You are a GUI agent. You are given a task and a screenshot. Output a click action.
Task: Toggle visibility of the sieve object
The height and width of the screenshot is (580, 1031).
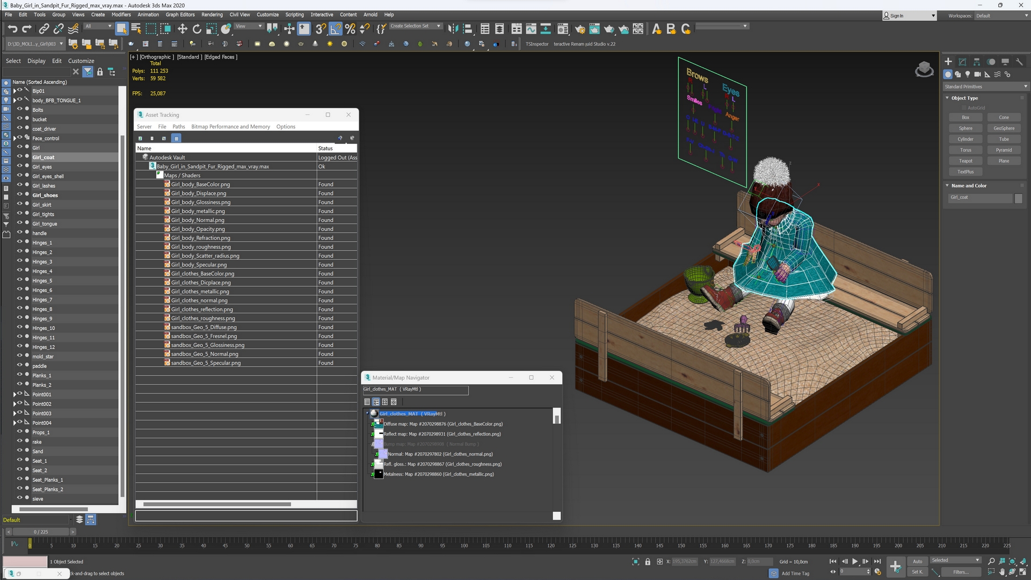(19, 498)
